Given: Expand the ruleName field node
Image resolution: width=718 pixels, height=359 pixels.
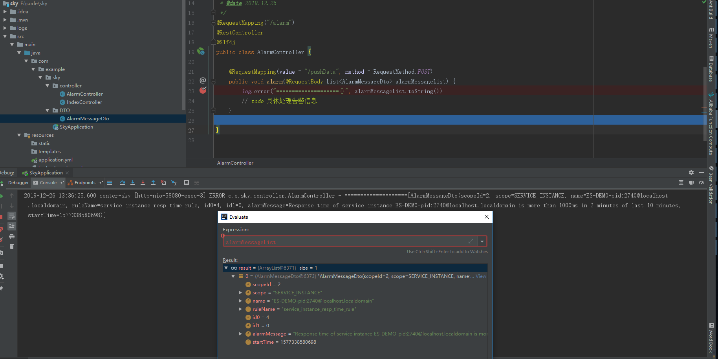Looking at the screenshot, I should coord(240,309).
